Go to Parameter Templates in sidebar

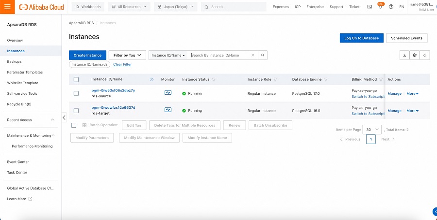point(25,72)
